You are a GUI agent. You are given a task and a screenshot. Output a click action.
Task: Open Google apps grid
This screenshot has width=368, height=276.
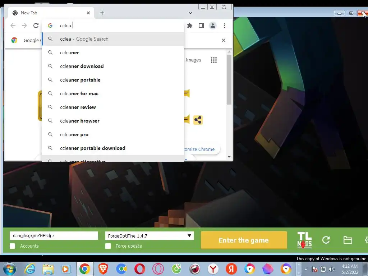coord(214,60)
